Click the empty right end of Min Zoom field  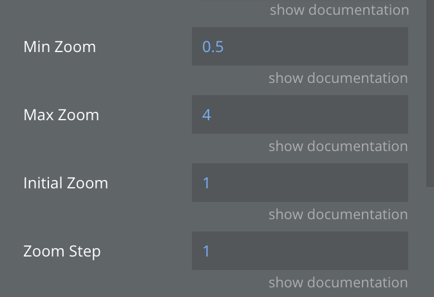386,46
